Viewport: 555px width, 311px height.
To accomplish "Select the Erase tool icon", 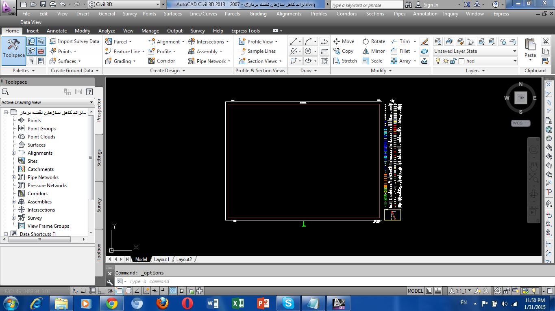I will [424, 41].
